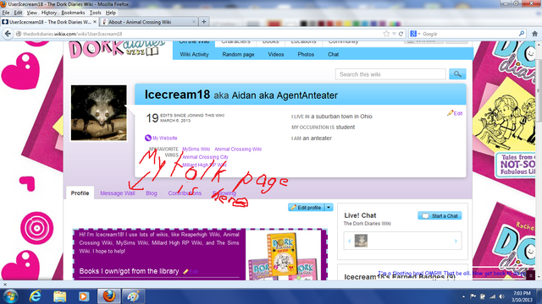Close the bottom find bar with X

click(5, 285)
